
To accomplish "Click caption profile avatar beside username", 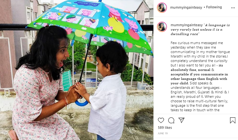I will (162, 27).
